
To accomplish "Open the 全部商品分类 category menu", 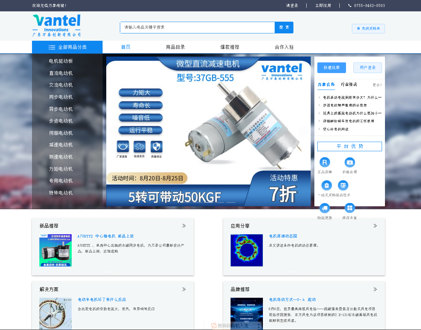I will (67, 47).
